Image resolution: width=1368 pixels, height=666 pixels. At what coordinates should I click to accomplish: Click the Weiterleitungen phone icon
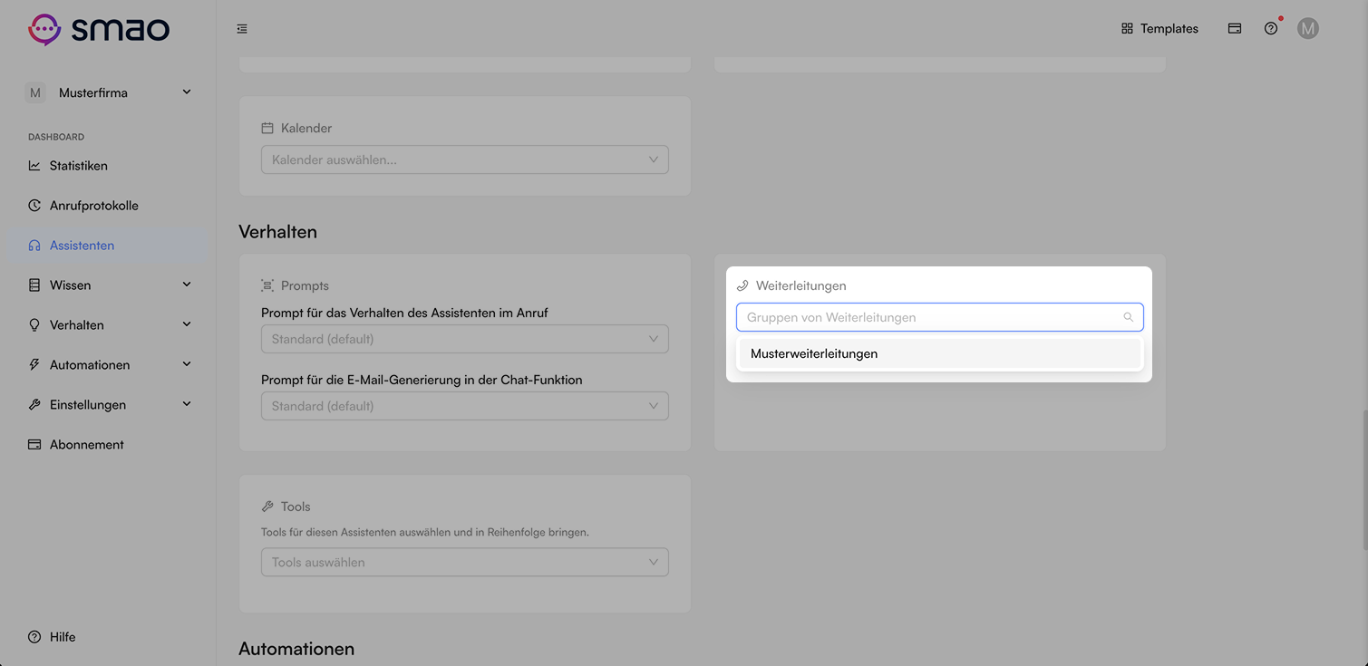742,285
